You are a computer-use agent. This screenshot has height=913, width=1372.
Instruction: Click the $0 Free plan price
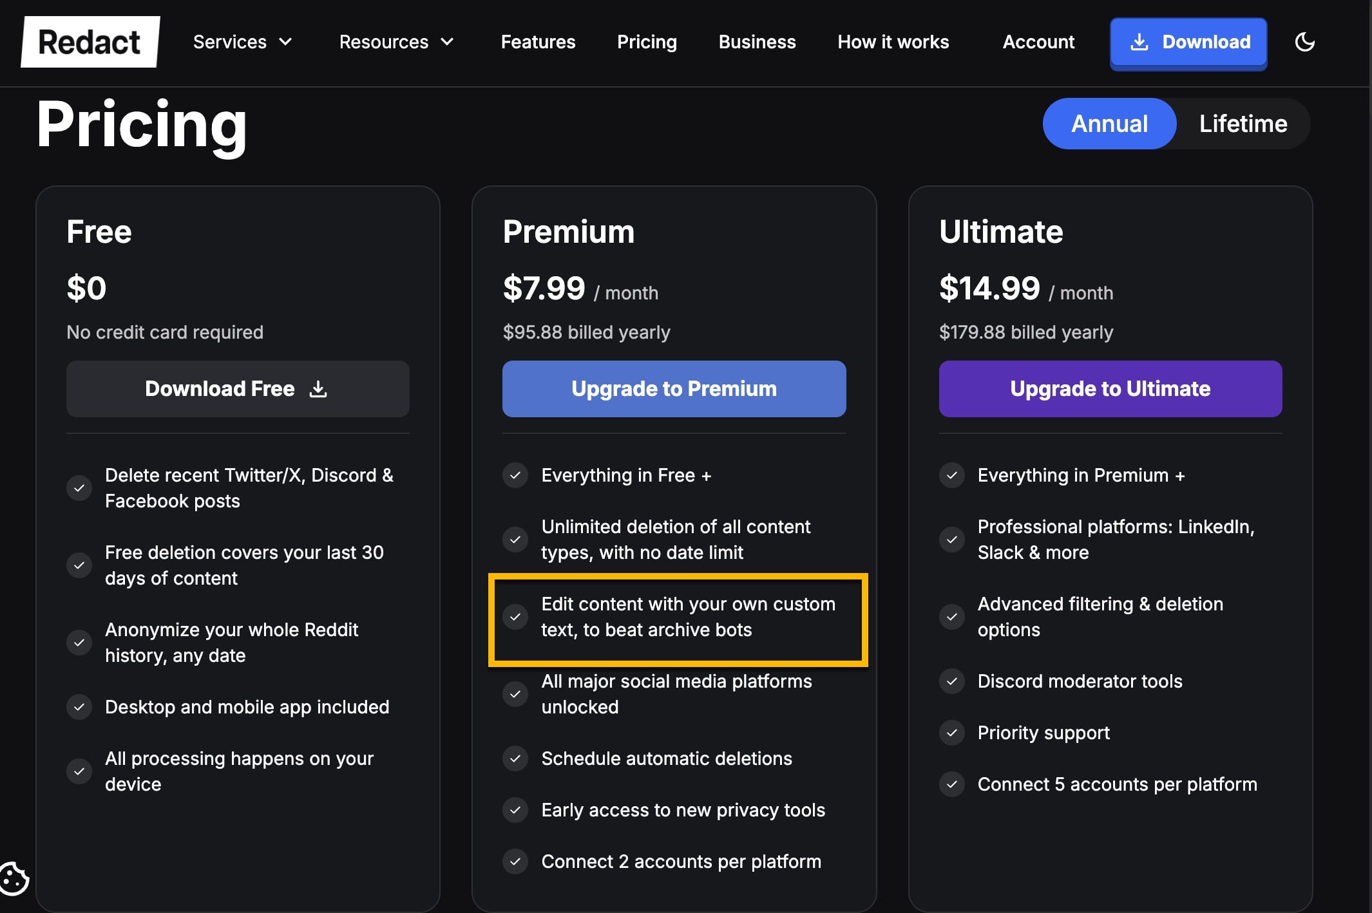pyautogui.click(x=86, y=288)
